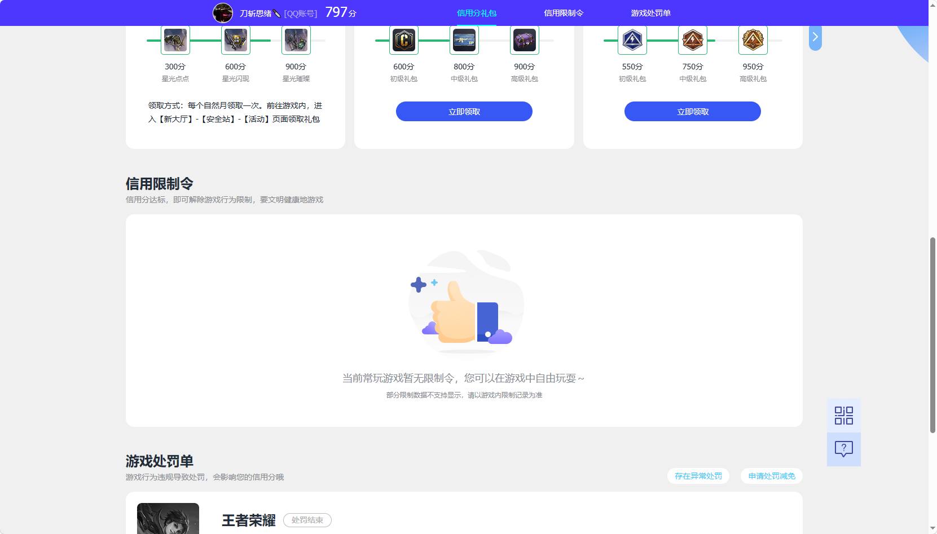Click the 900分 星光璀璨 reward icon

[x=296, y=40]
